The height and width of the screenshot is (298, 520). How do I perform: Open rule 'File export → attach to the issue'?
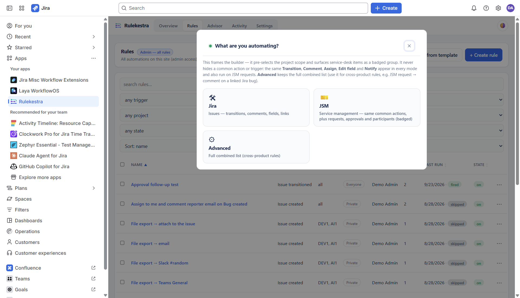(x=163, y=224)
